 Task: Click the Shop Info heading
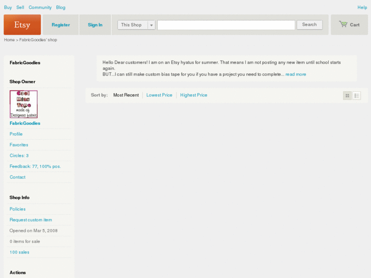[19, 197]
